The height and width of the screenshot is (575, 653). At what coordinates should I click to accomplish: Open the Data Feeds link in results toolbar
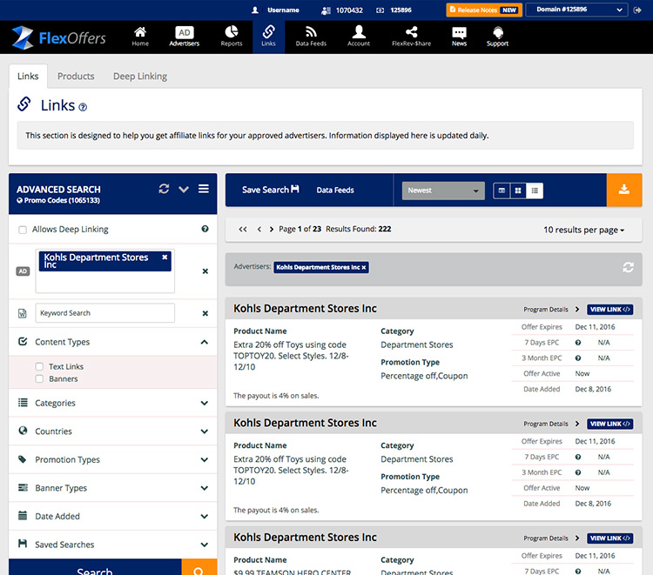click(x=335, y=191)
